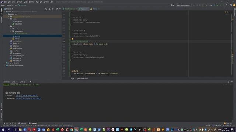Select index.html in public folder

click(18, 24)
